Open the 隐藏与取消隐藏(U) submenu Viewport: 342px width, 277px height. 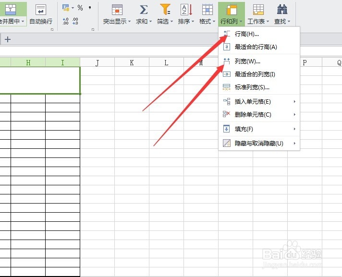pos(259,144)
